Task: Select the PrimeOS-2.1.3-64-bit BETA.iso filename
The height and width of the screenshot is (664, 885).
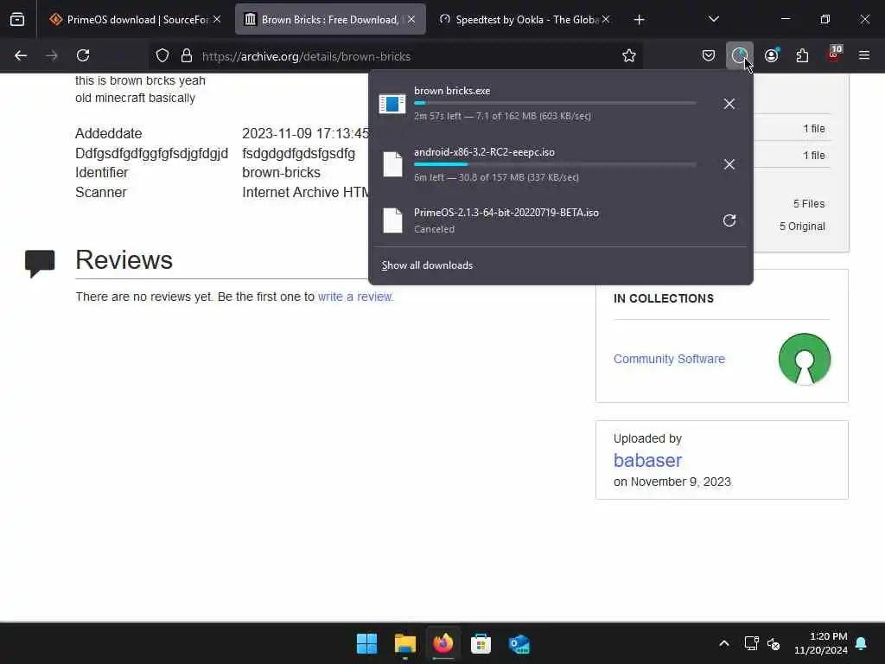Action: (506, 213)
